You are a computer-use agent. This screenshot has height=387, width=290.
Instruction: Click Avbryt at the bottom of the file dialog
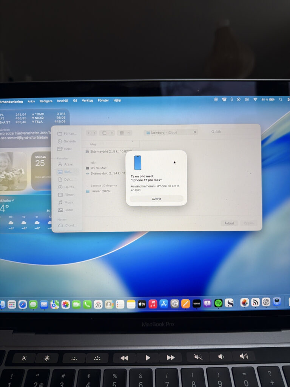pos(229,223)
